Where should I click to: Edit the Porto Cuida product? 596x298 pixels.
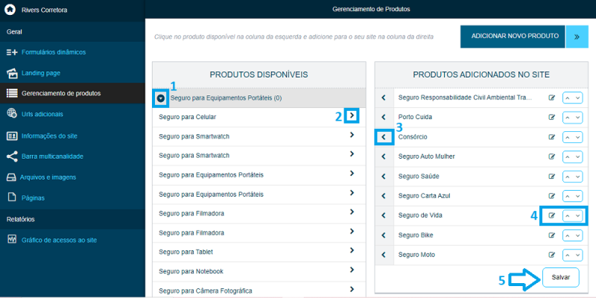click(x=551, y=118)
